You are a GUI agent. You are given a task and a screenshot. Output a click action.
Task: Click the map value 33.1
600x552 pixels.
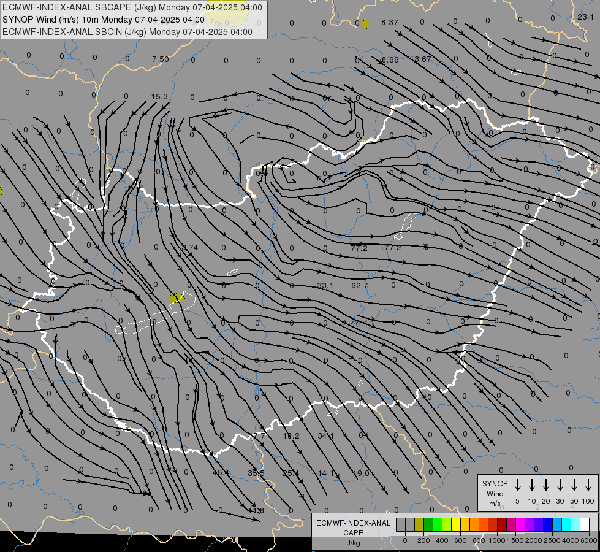[325, 286]
